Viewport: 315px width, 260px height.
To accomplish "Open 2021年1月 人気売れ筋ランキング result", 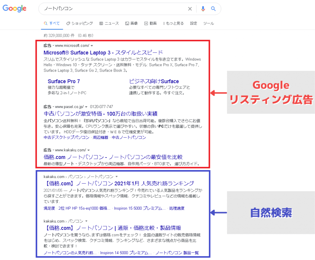I will pyautogui.click(x=119, y=183).
